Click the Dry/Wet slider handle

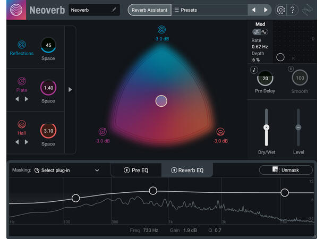[x=266, y=127]
